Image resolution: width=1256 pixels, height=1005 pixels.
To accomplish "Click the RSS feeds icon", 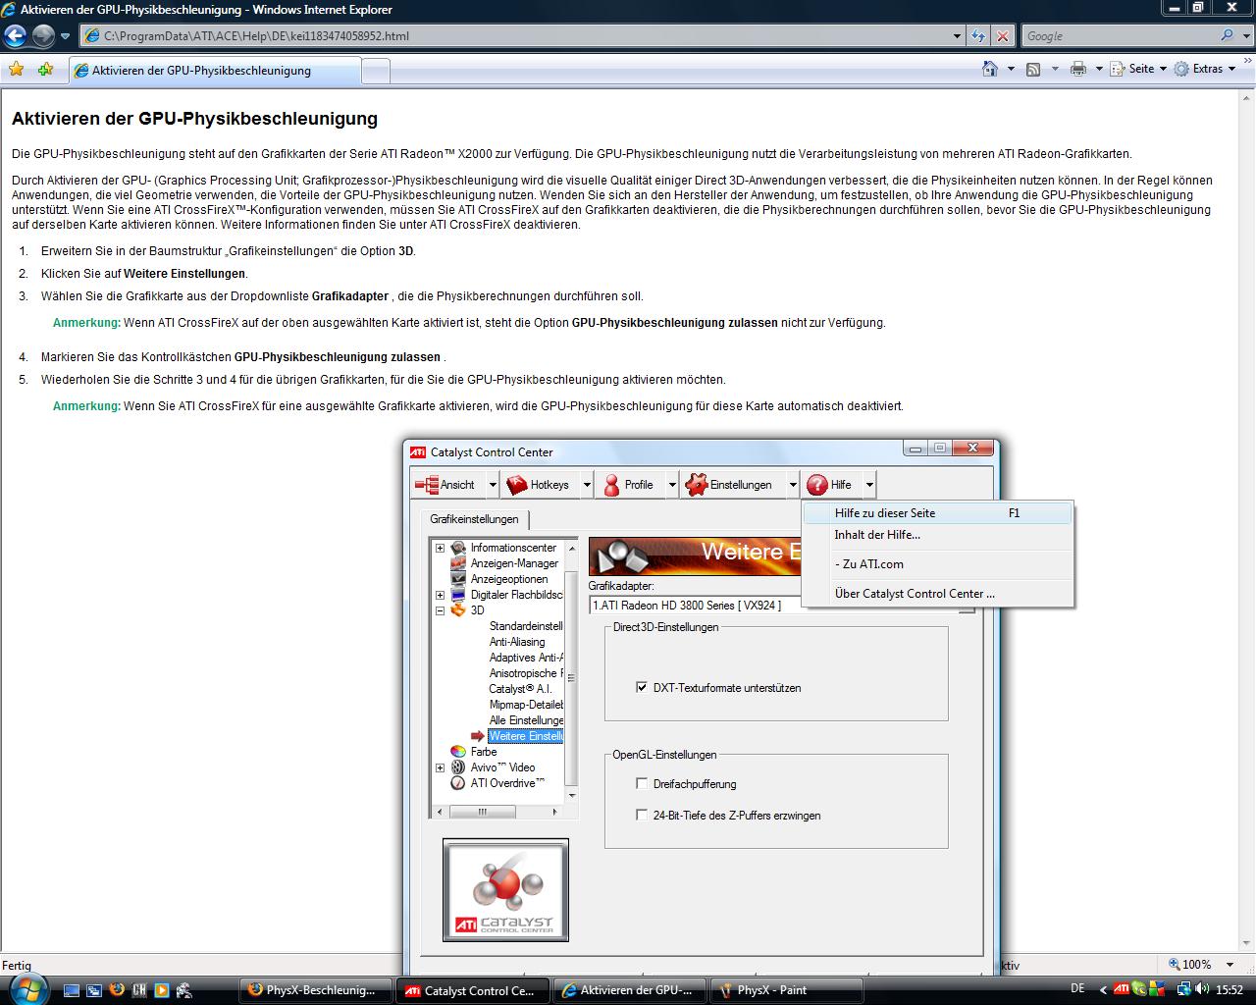I will point(1033,69).
